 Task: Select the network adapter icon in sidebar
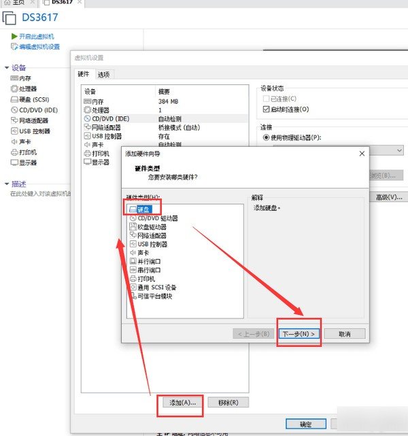14,120
